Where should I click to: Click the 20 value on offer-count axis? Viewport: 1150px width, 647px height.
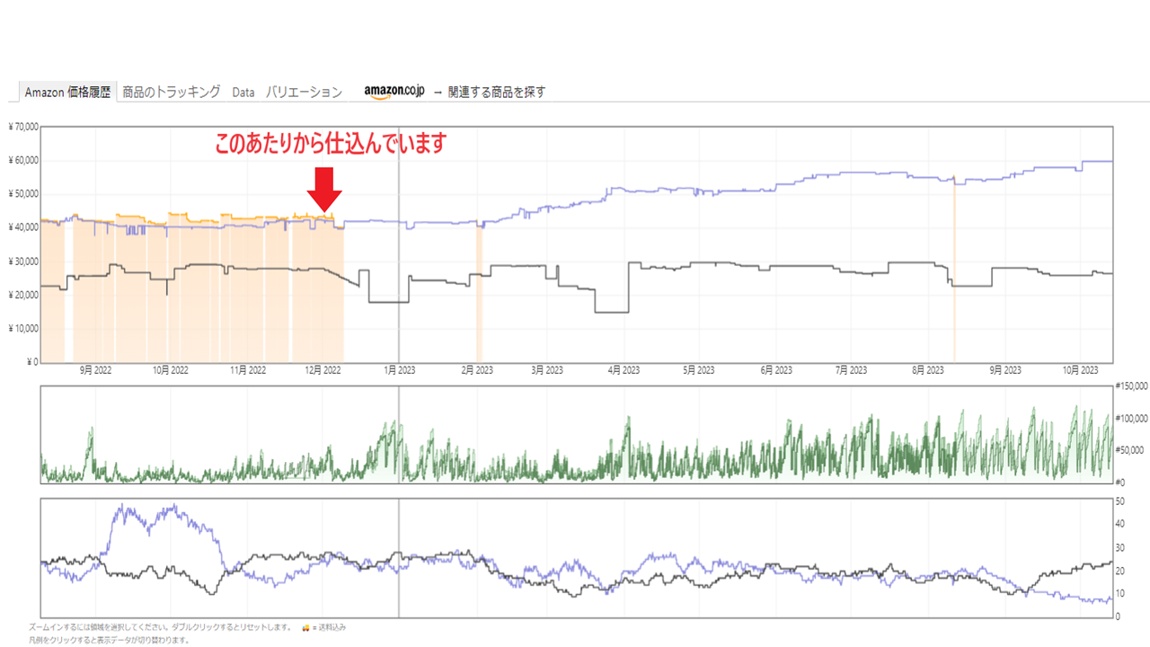tap(1119, 570)
